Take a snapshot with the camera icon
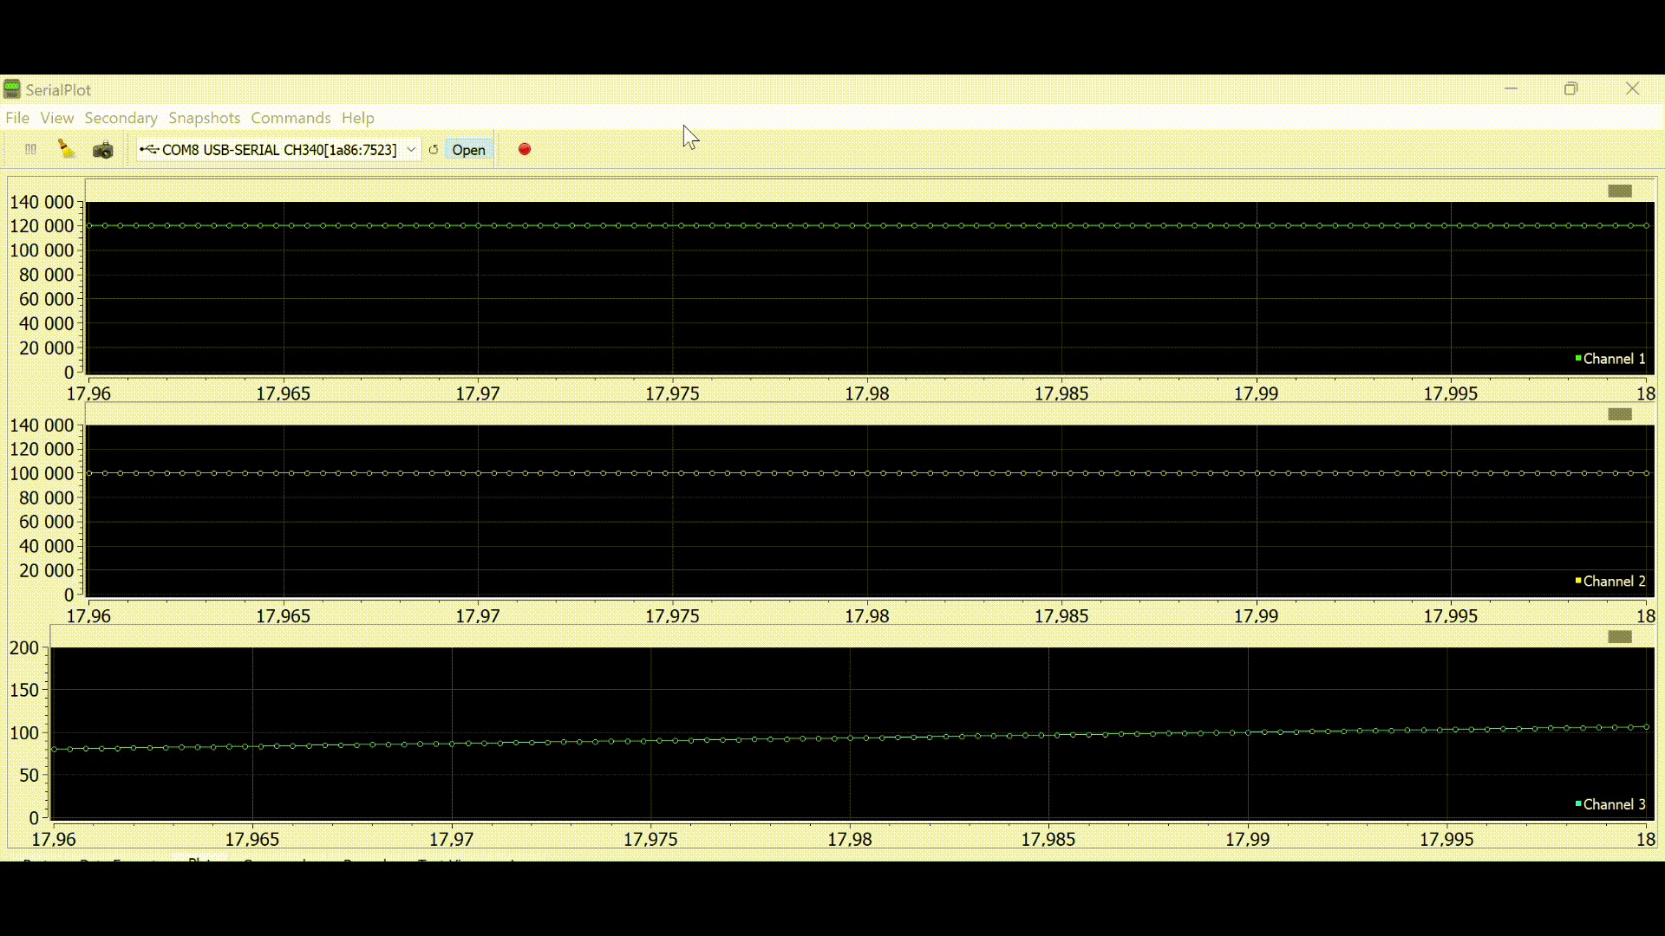Viewport: 1665px width, 936px height. coord(102,150)
